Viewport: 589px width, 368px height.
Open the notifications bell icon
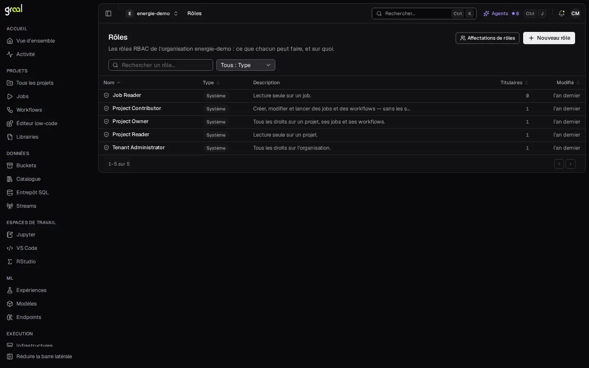tap(562, 13)
